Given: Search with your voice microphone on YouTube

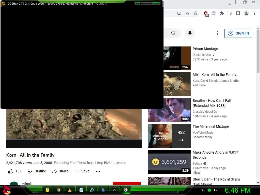Looking at the screenshot, I should tap(190, 33).
